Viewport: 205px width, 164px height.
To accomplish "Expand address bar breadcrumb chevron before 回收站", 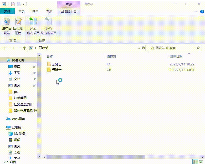I will [x=35, y=48].
